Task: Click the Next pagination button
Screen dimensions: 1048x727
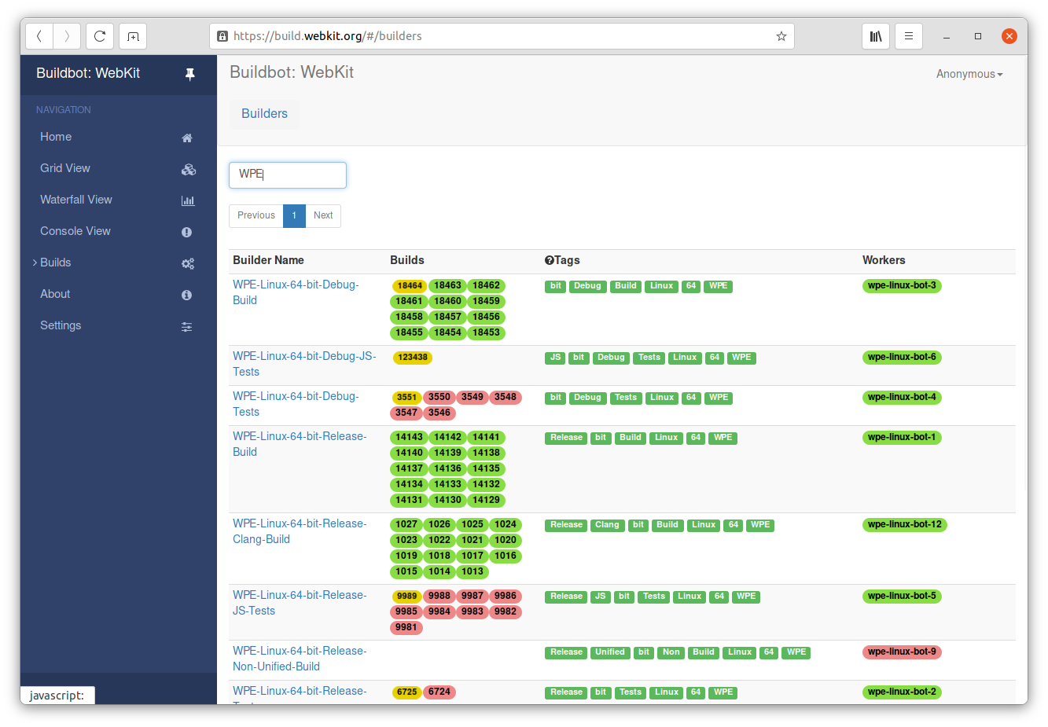Action: [x=323, y=215]
